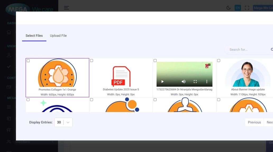Check the Promotes Collagen 1x1 Orange checkbox

point(28,61)
